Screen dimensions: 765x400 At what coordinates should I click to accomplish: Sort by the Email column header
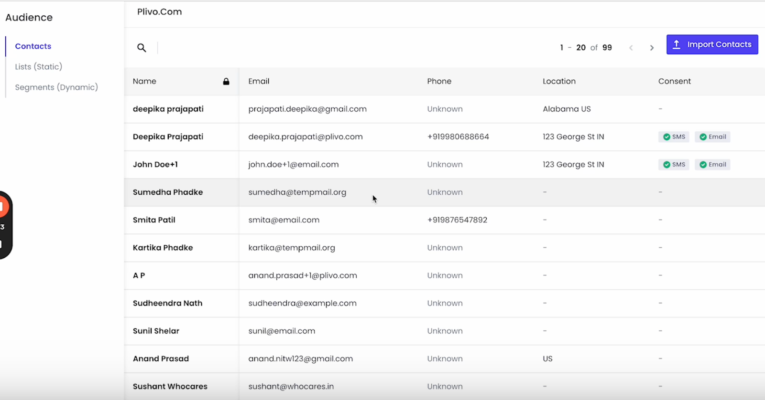click(x=259, y=82)
